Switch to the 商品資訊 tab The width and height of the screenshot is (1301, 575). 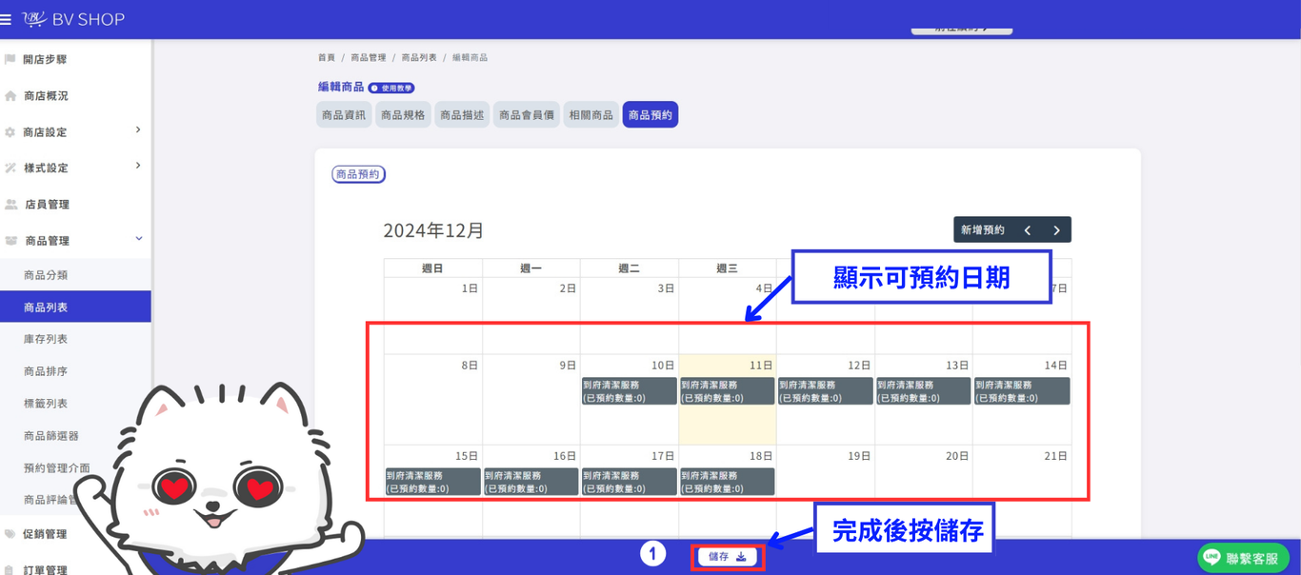(344, 115)
